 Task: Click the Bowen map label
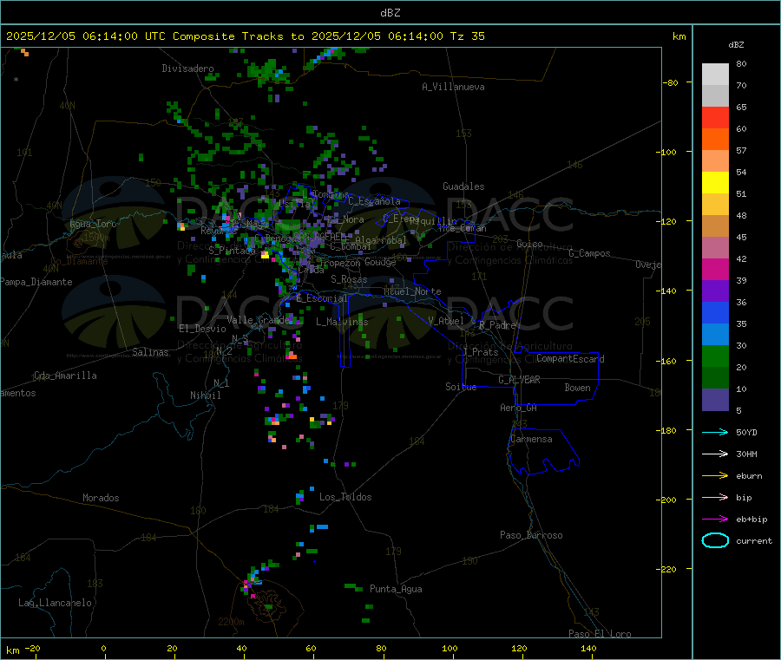pyautogui.click(x=578, y=388)
